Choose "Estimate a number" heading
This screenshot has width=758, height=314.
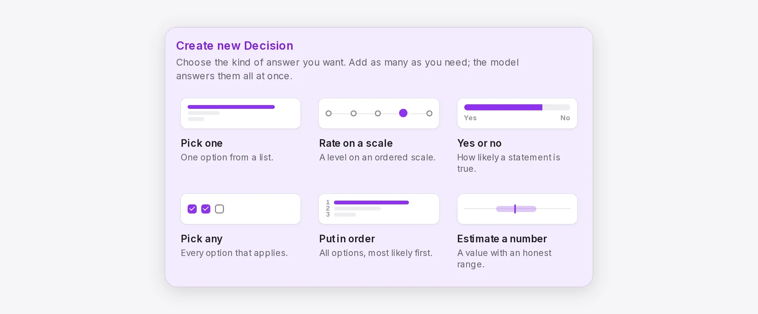[x=502, y=239]
